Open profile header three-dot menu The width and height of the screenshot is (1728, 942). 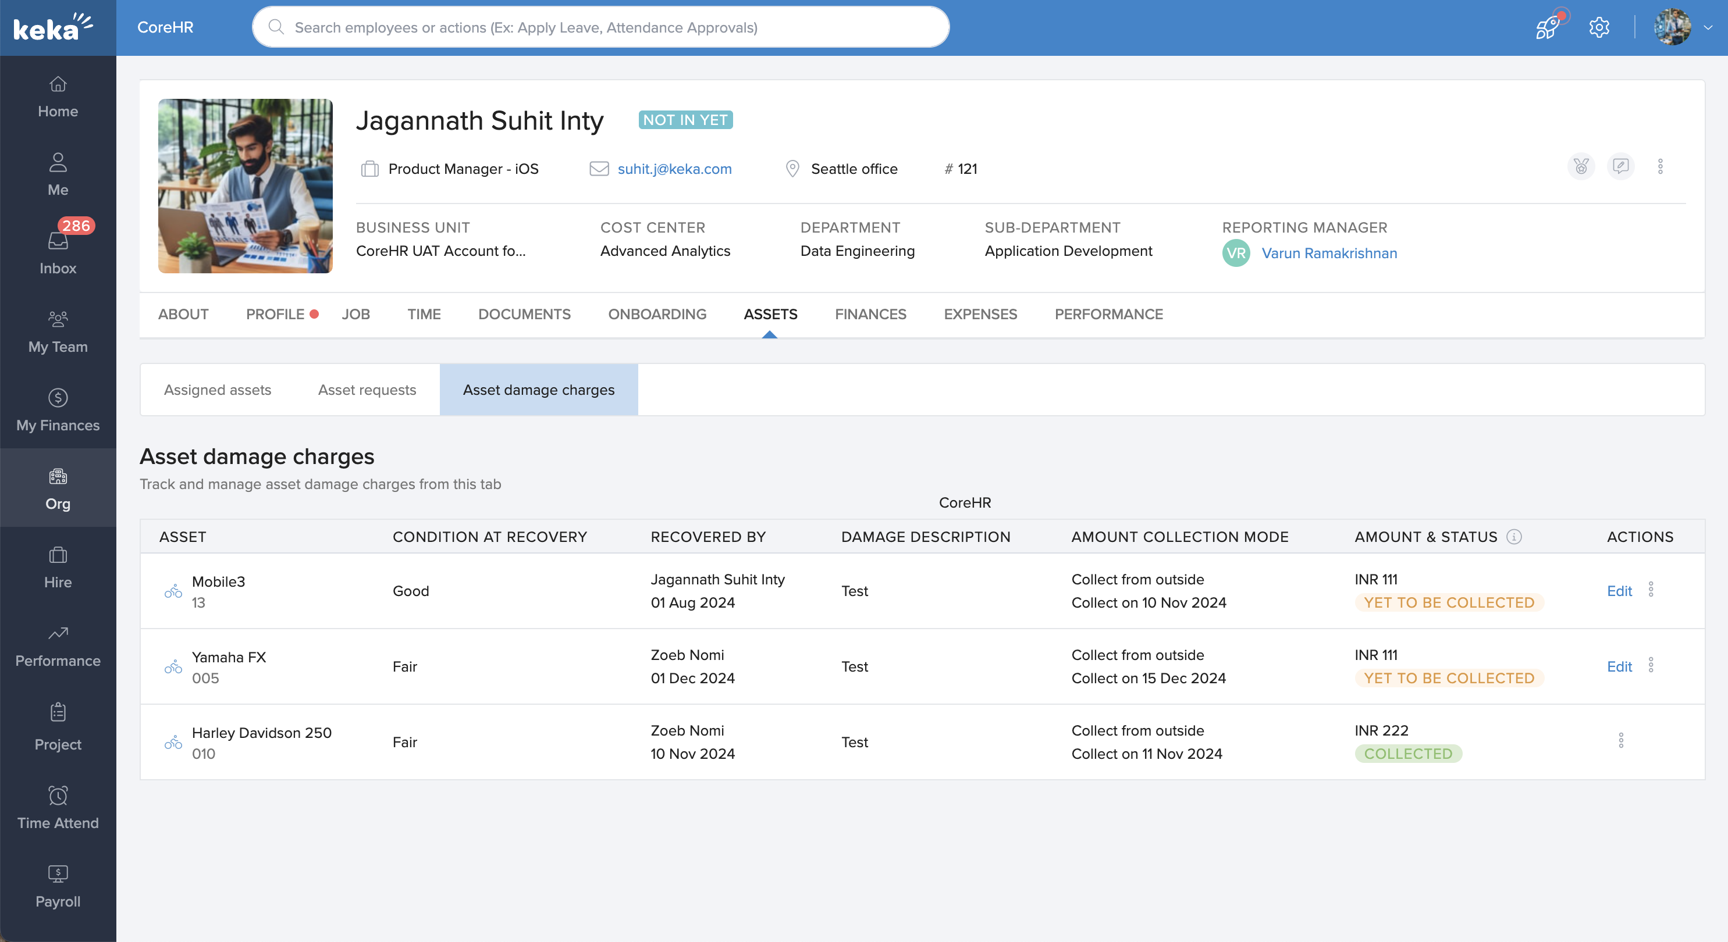click(1661, 166)
